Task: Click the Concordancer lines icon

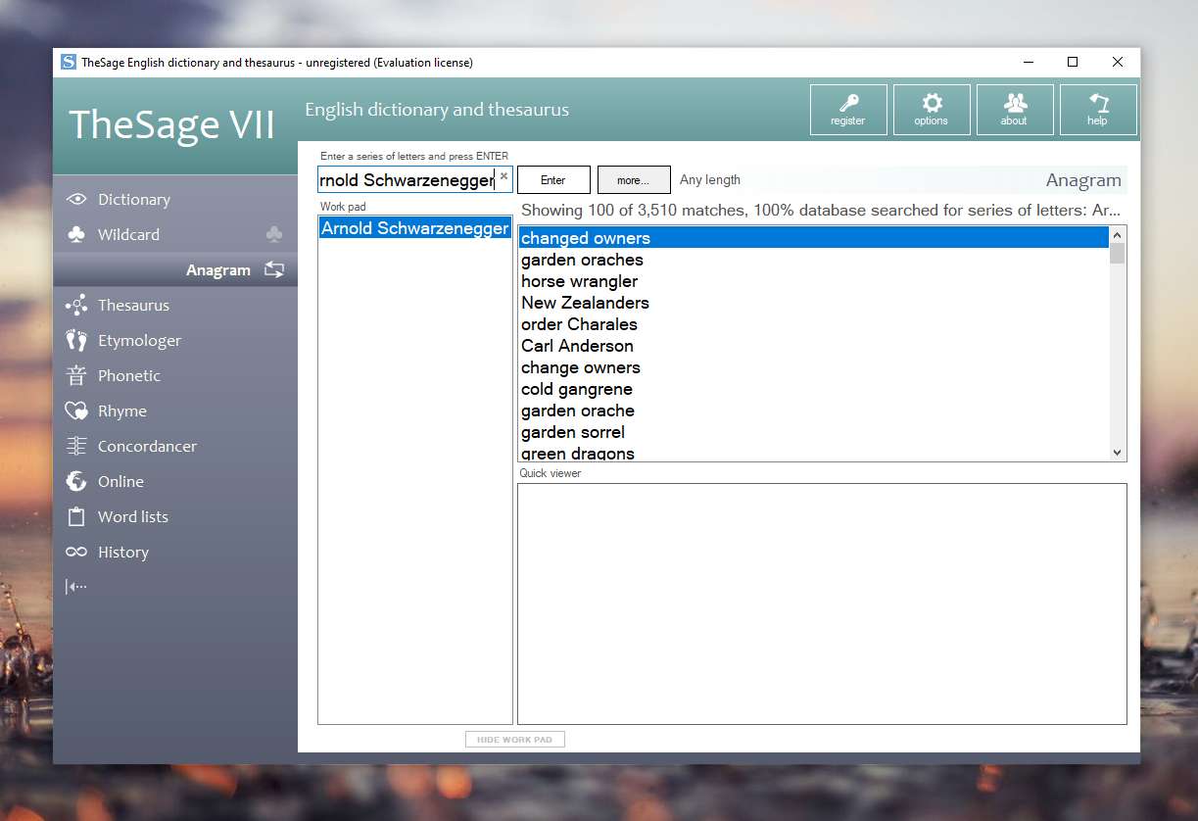Action: [x=76, y=447]
